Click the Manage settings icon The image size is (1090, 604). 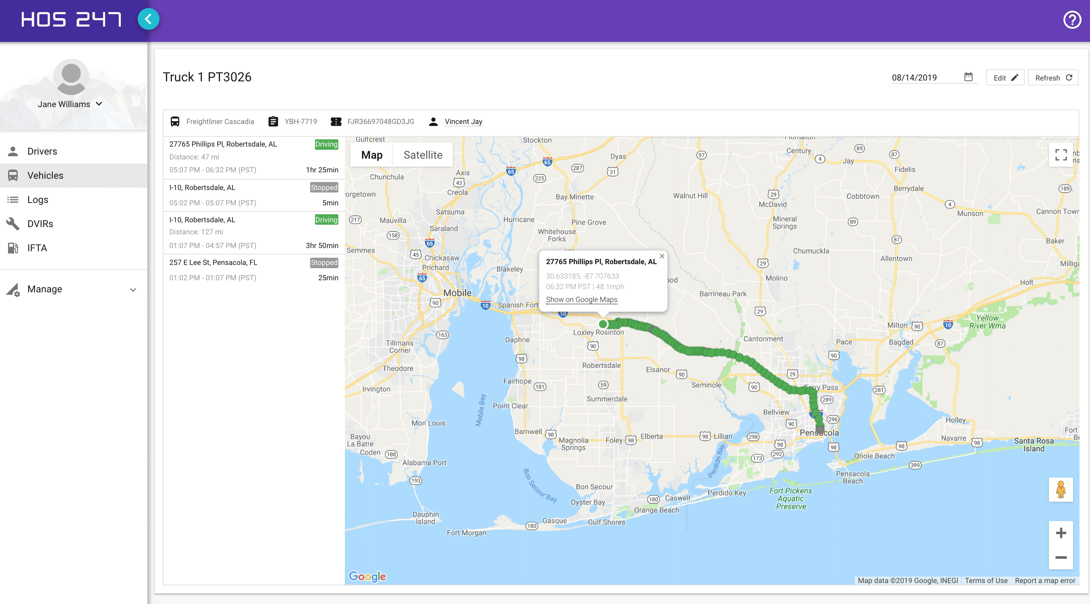pos(13,290)
